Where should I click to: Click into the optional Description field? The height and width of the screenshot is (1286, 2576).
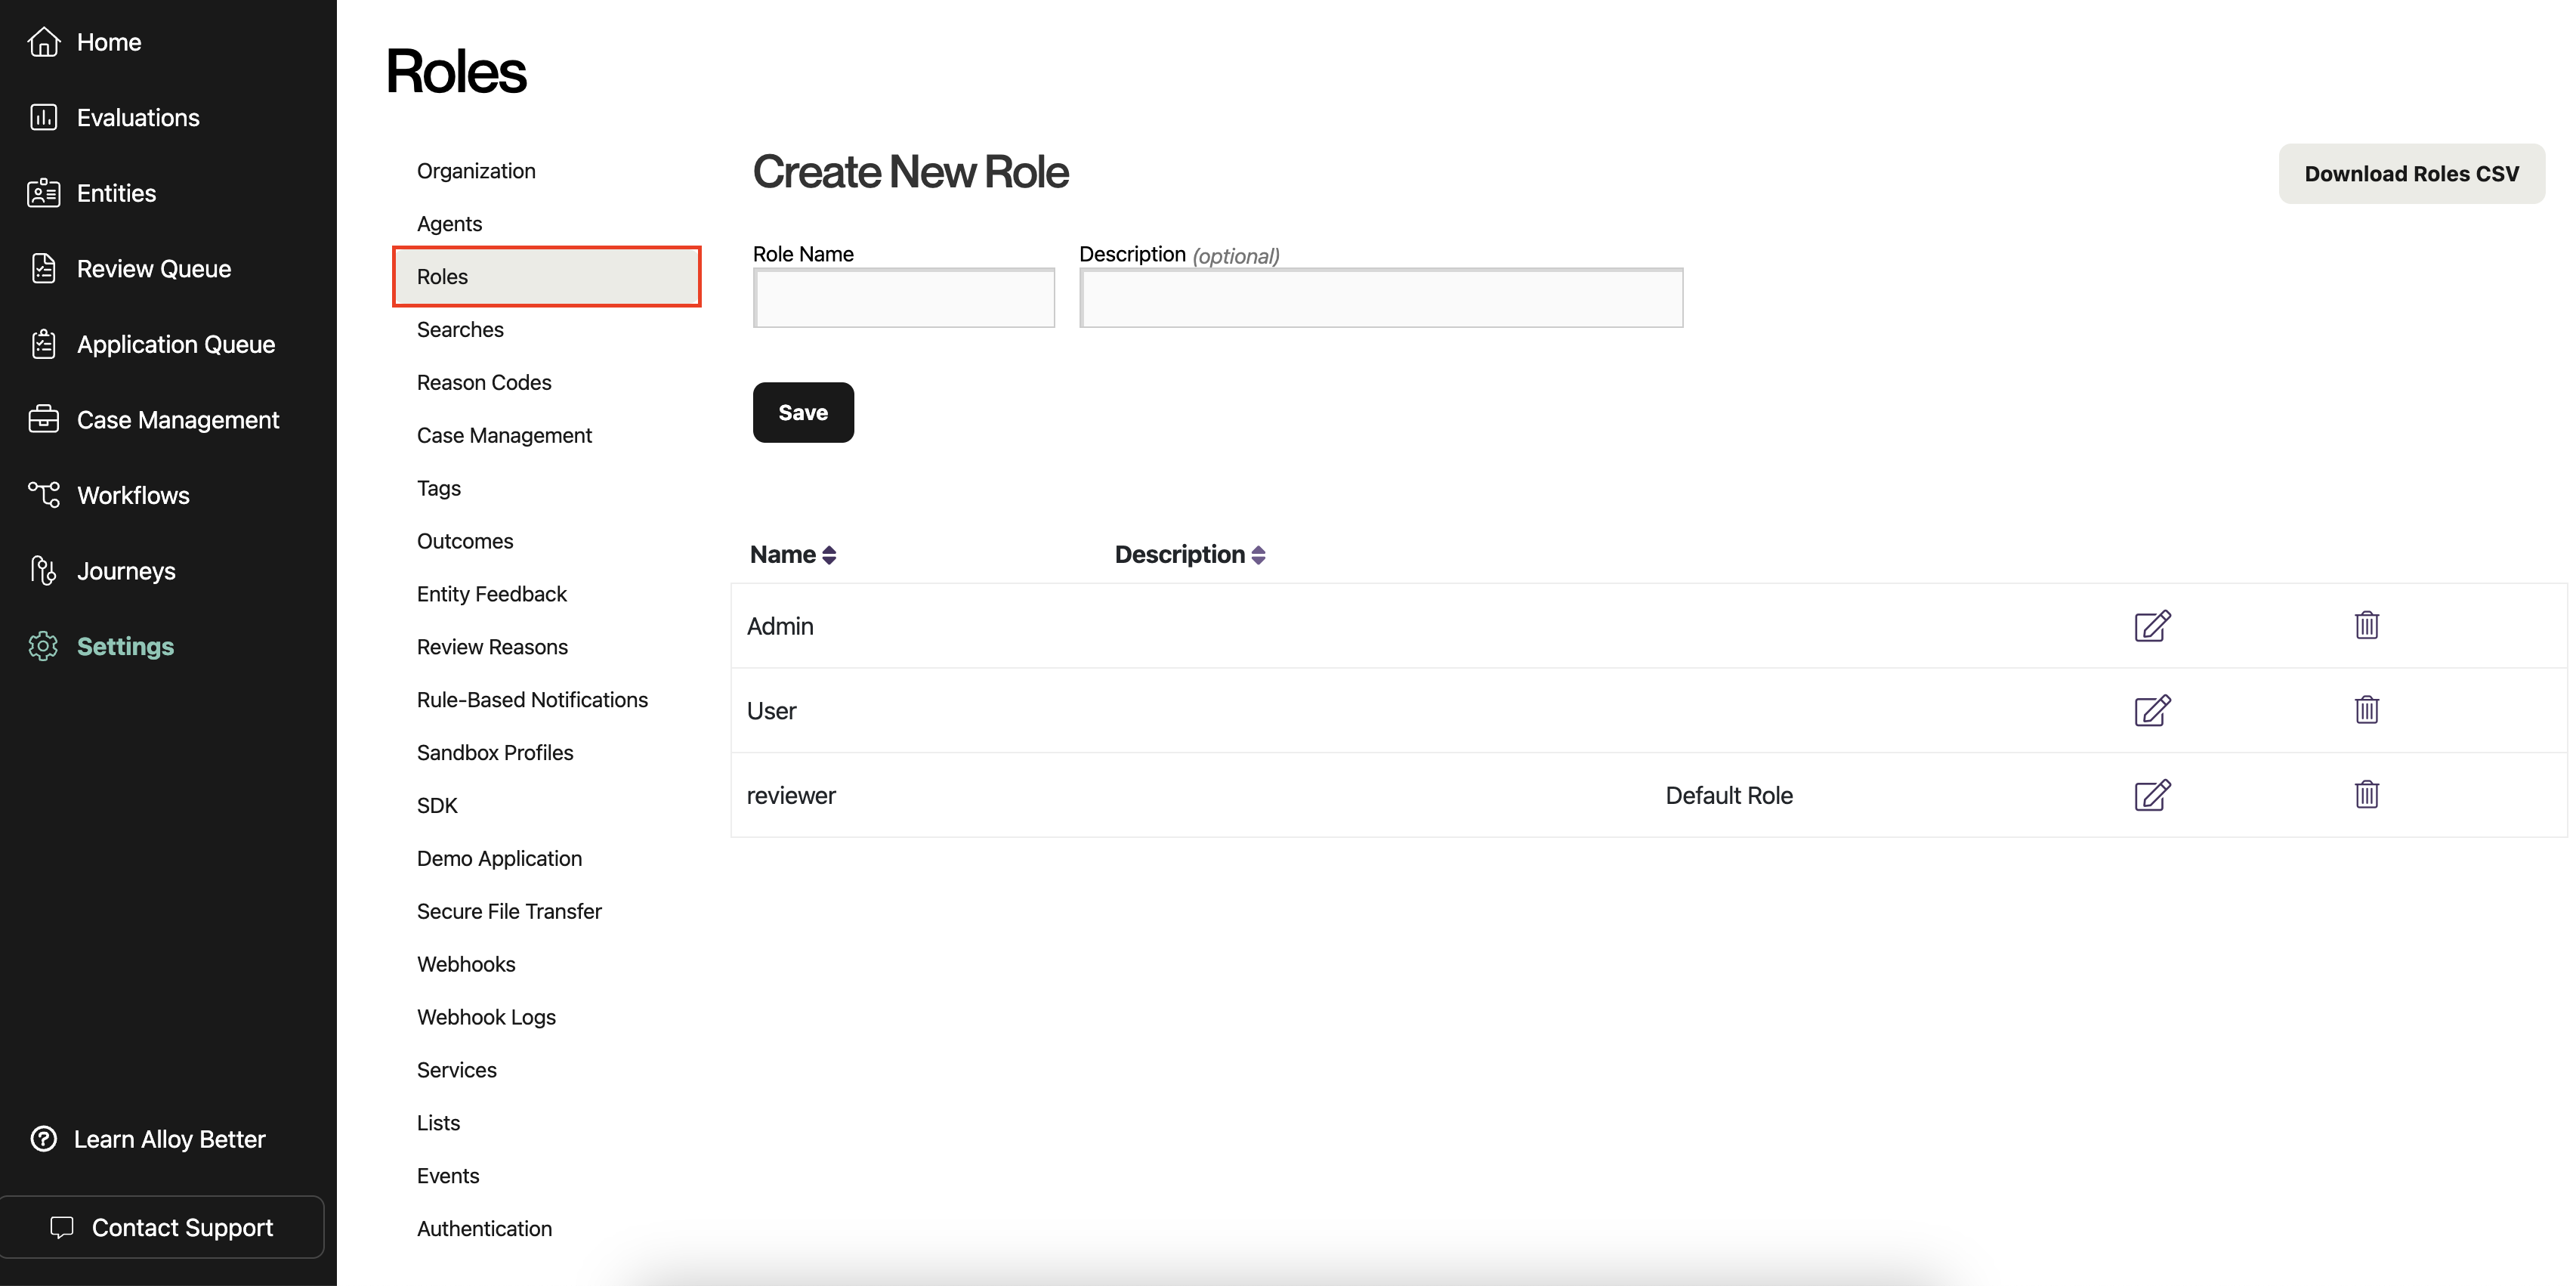point(1380,298)
